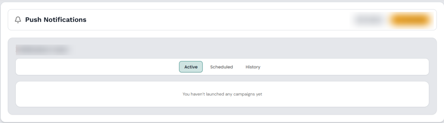Show campaign History list
444x123 pixels.
[253, 67]
